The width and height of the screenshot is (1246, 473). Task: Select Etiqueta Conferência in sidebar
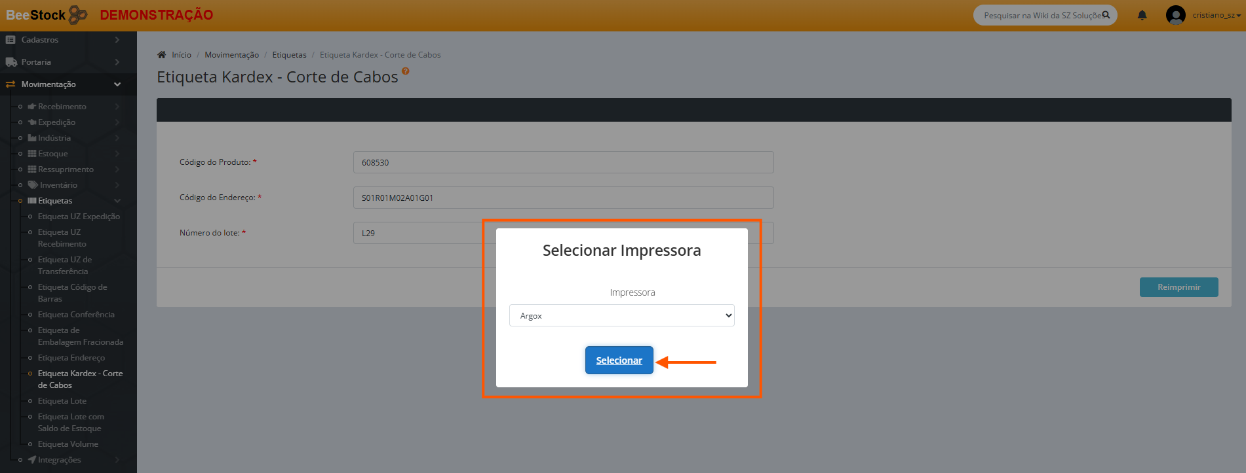click(x=76, y=315)
